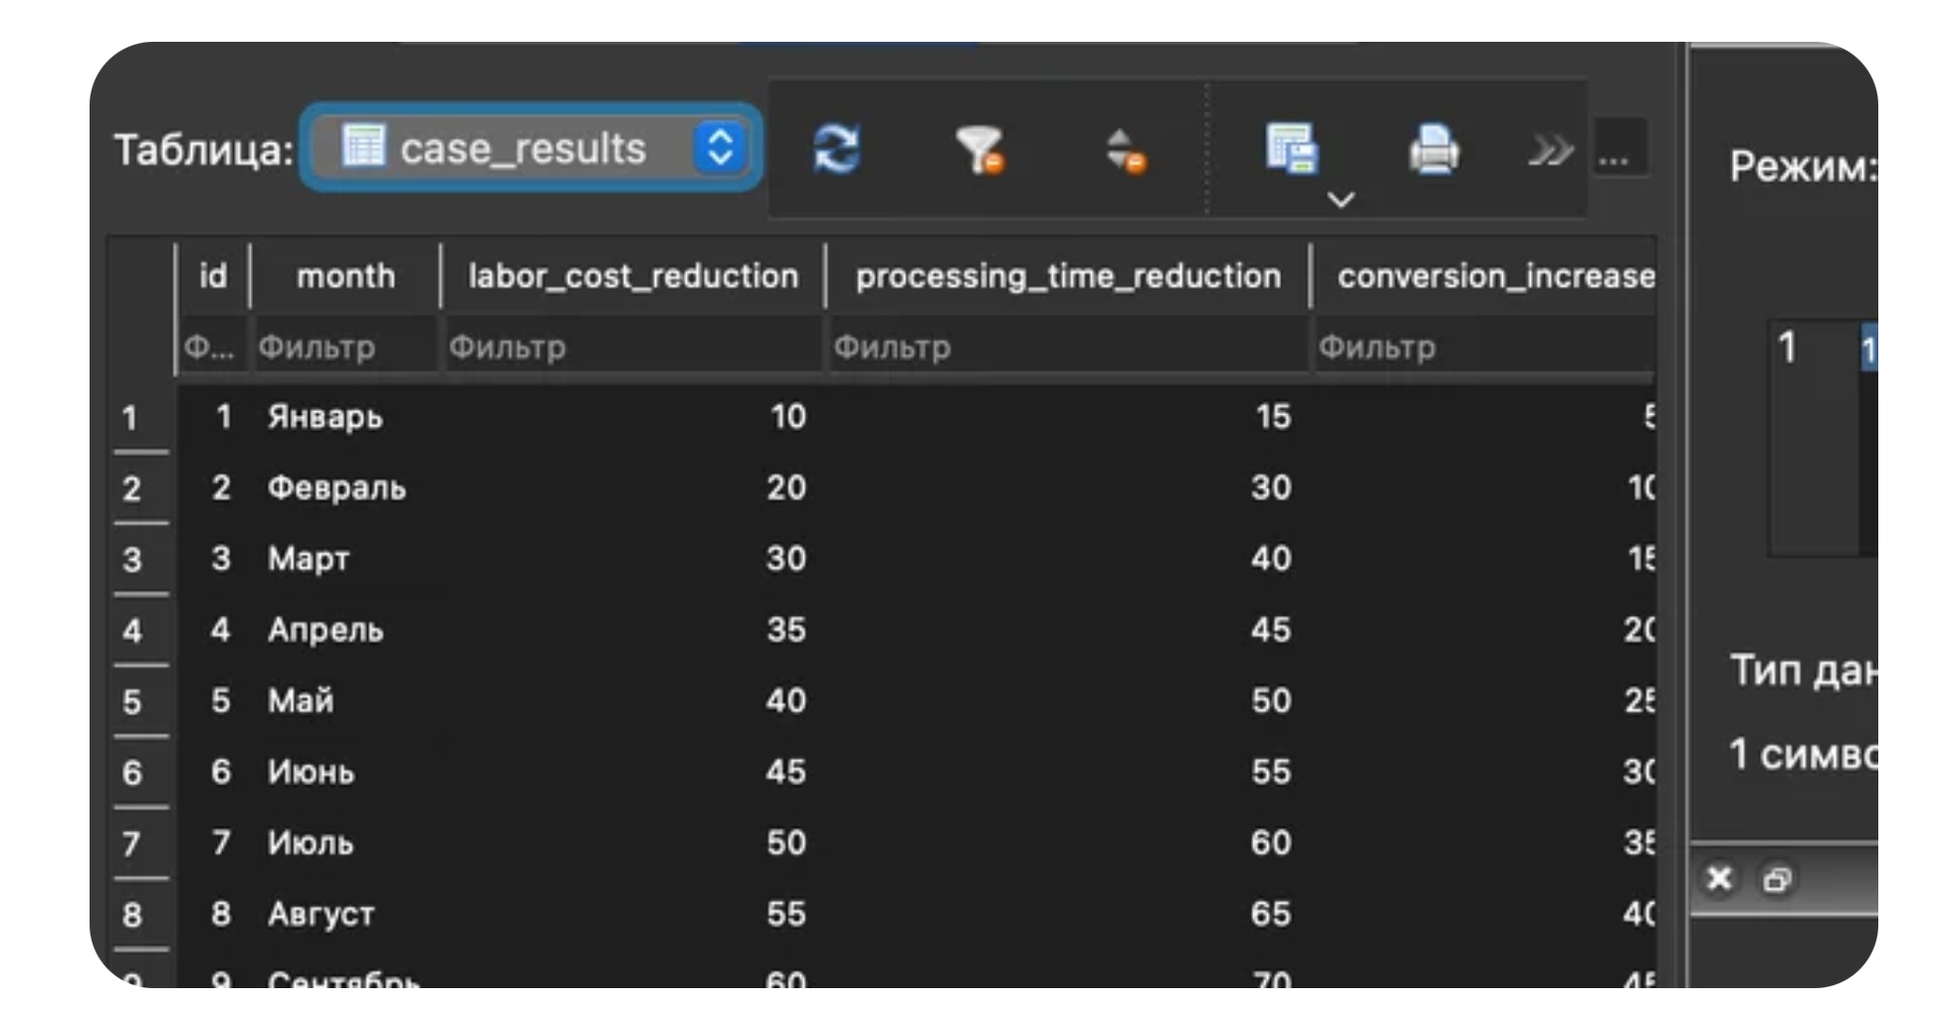Expand the toolbar overflow double-chevron
Viewport: 1945px width, 1017px height.
pyautogui.click(x=1550, y=151)
